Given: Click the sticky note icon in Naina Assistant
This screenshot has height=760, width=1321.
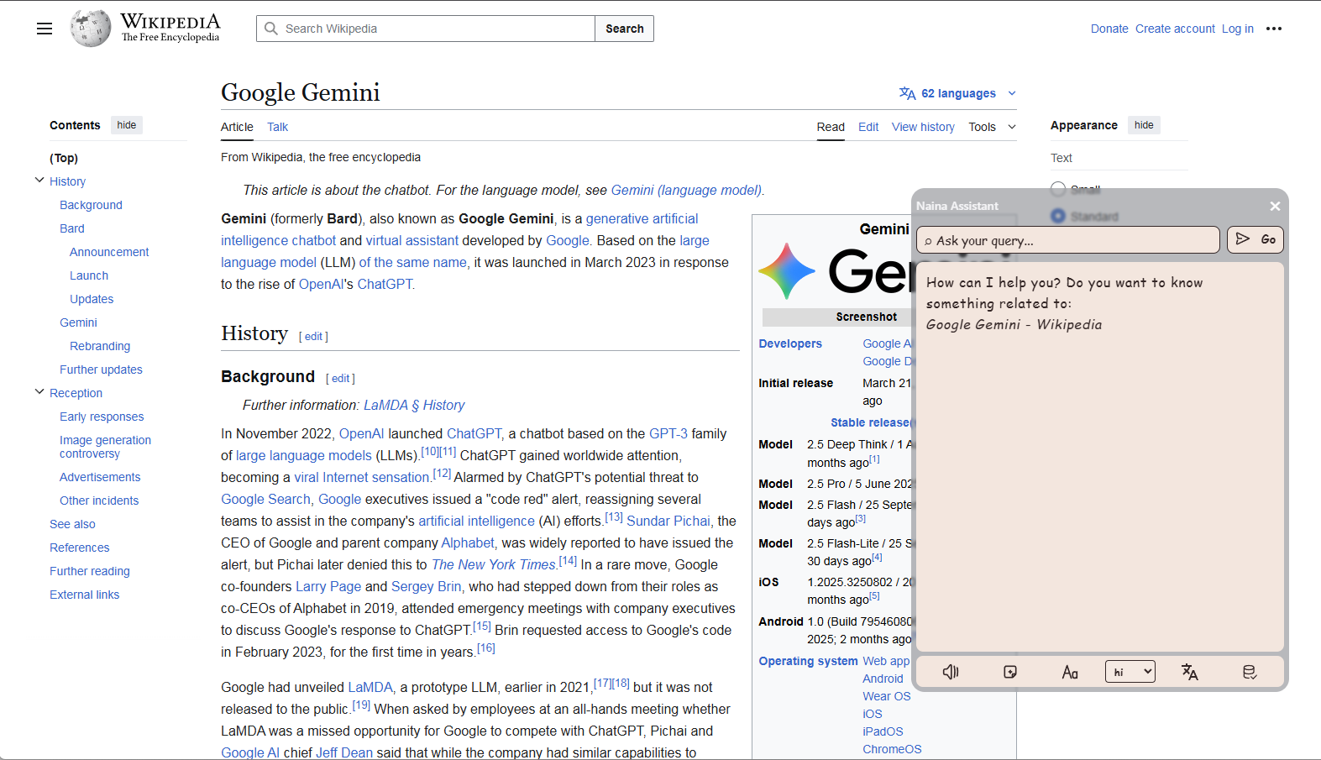Looking at the screenshot, I should (1010, 672).
